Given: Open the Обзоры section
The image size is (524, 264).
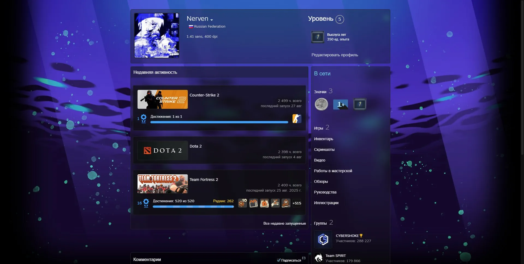Looking at the screenshot, I should pos(321,181).
